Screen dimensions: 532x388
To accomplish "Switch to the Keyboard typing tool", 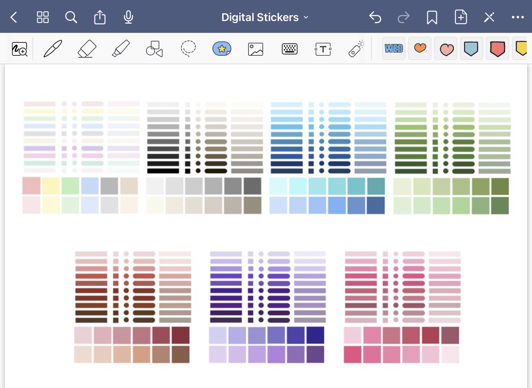I will [289, 49].
